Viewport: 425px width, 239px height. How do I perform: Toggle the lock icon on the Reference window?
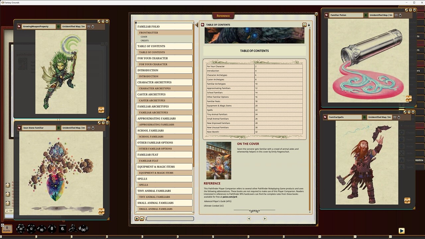(x=309, y=25)
